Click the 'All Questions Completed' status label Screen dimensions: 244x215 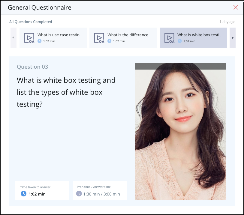[x=31, y=22]
